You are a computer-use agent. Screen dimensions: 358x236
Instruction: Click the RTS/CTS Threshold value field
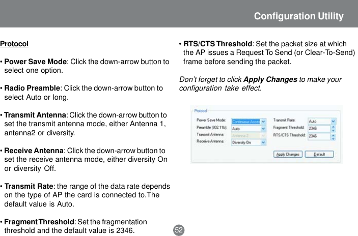(319, 136)
